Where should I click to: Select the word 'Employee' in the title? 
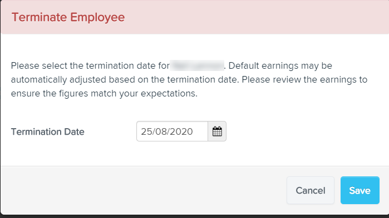[97, 17]
